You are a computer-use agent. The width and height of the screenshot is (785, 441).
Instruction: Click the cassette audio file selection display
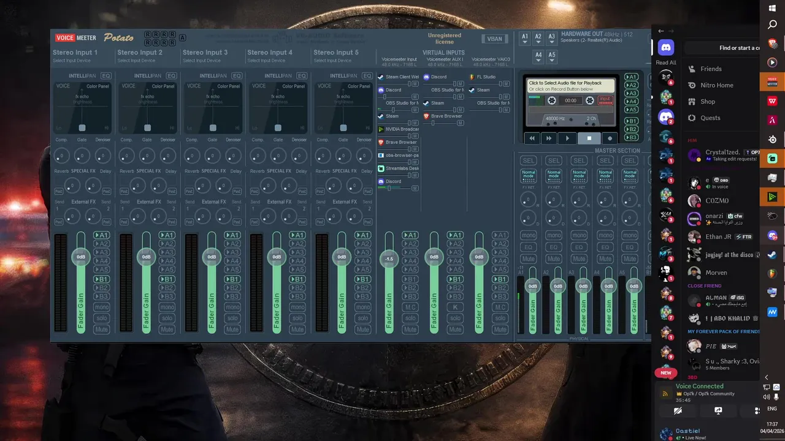tap(570, 86)
